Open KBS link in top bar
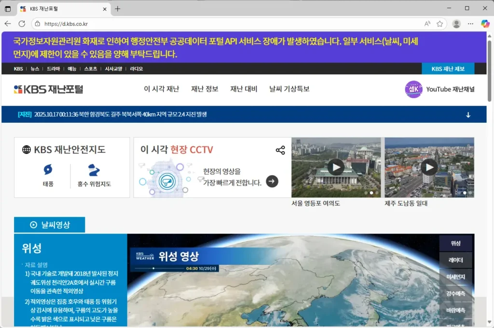 click(18, 68)
